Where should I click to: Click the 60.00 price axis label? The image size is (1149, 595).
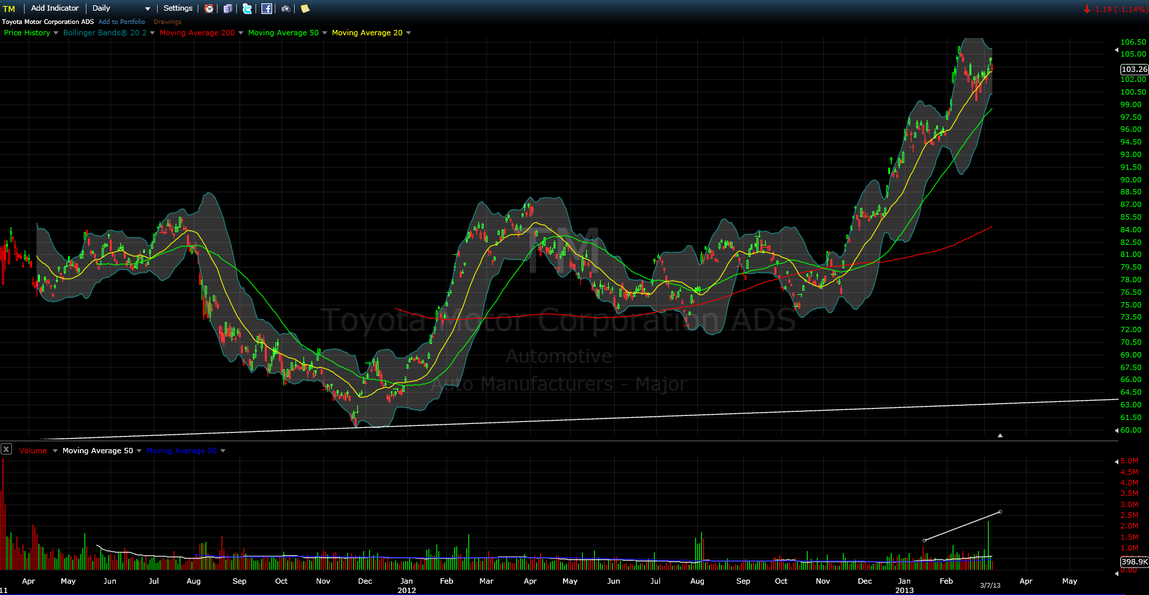coord(1131,430)
